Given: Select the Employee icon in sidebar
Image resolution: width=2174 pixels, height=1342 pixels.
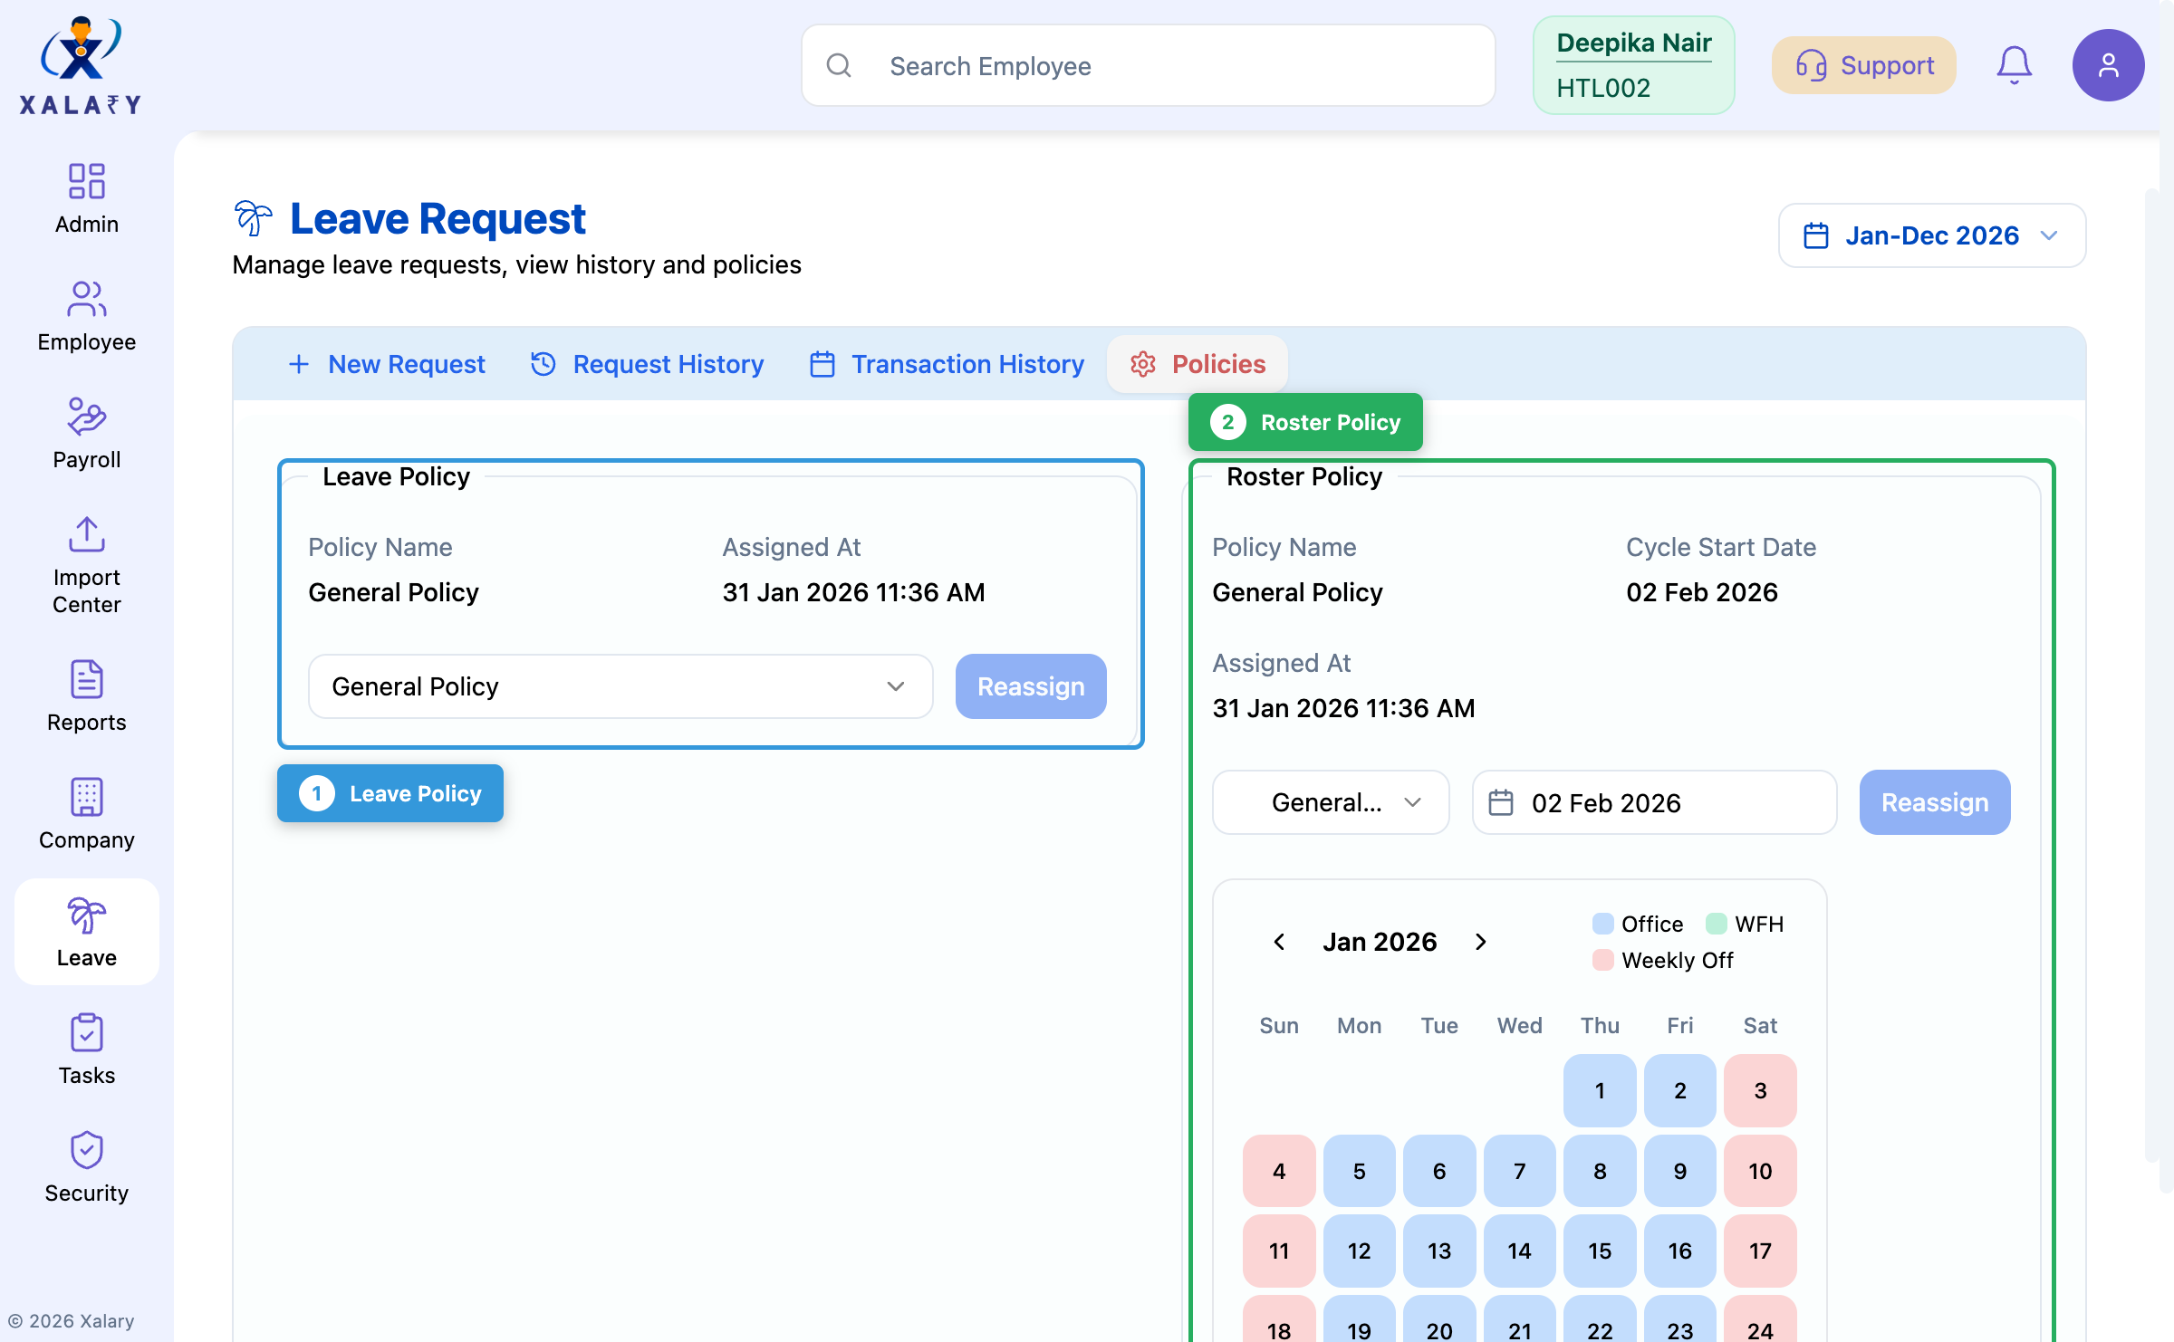Looking at the screenshot, I should click(x=86, y=315).
